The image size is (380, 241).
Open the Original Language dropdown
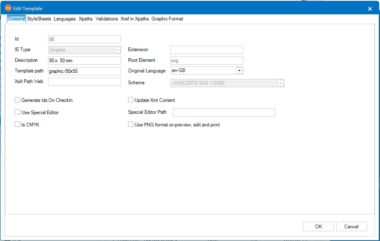coord(239,71)
